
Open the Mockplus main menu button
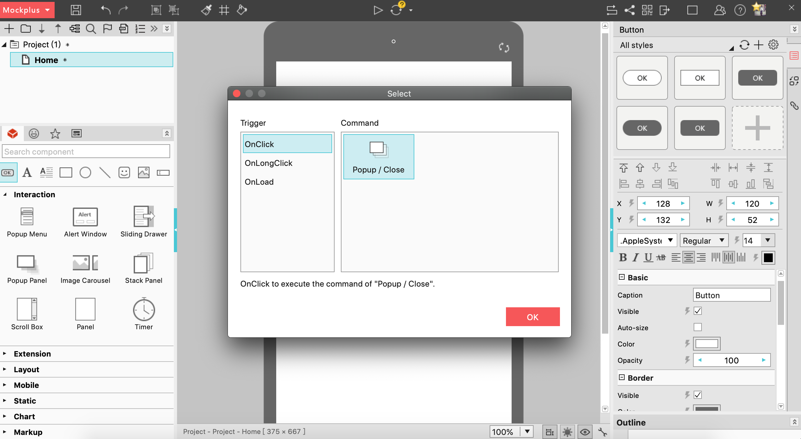click(x=27, y=10)
